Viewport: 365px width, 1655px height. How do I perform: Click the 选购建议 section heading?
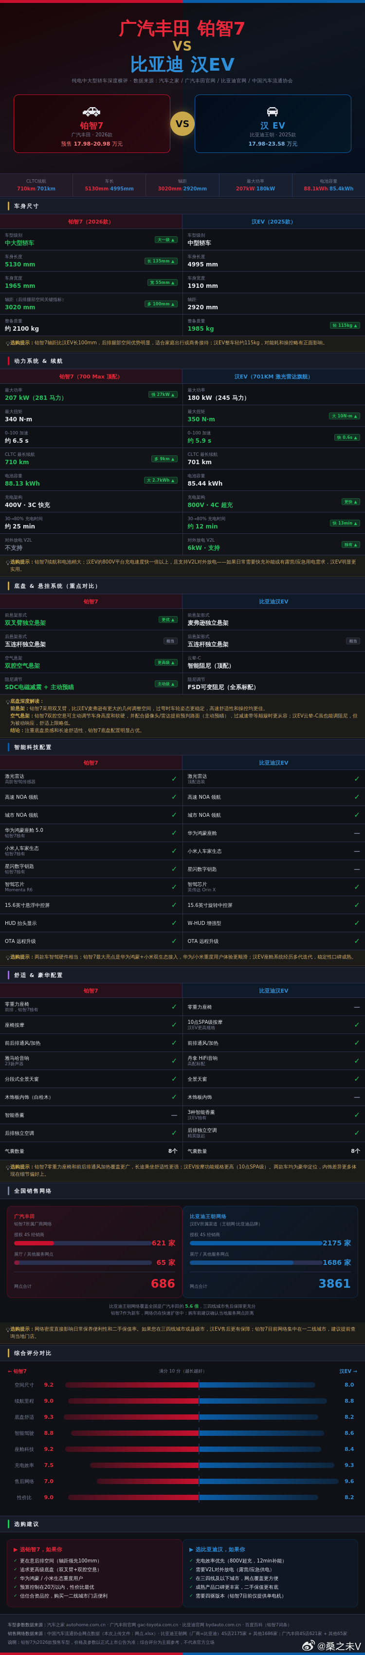(x=26, y=1524)
